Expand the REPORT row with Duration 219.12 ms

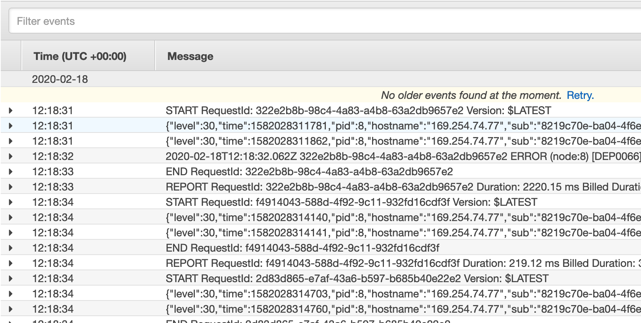[11, 263]
